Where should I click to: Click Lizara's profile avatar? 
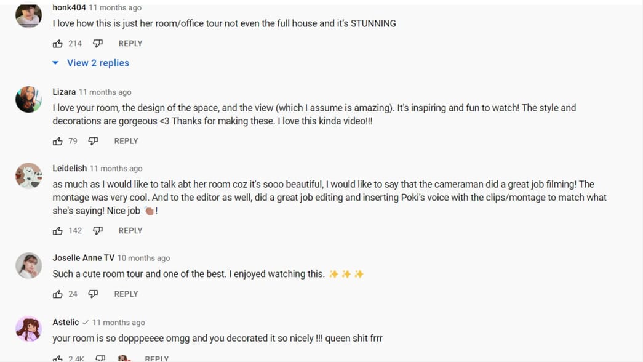(x=28, y=100)
